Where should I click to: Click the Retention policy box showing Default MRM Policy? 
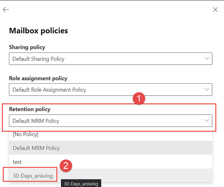[x=110, y=121]
